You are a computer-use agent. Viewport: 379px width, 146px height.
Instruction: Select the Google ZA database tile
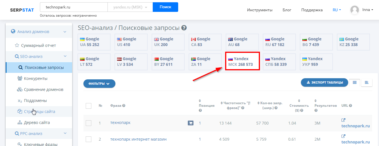205,62
